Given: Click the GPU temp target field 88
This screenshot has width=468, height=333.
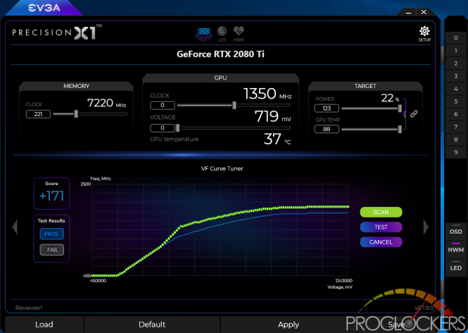Looking at the screenshot, I should coord(327,129).
